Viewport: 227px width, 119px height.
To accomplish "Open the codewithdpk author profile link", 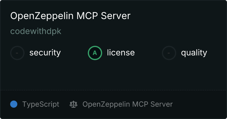I will 36,31.
